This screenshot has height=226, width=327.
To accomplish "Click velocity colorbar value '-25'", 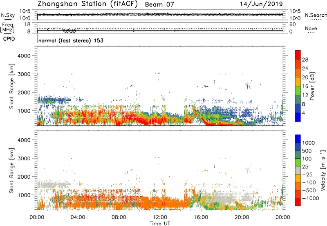I will [x=307, y=174].
